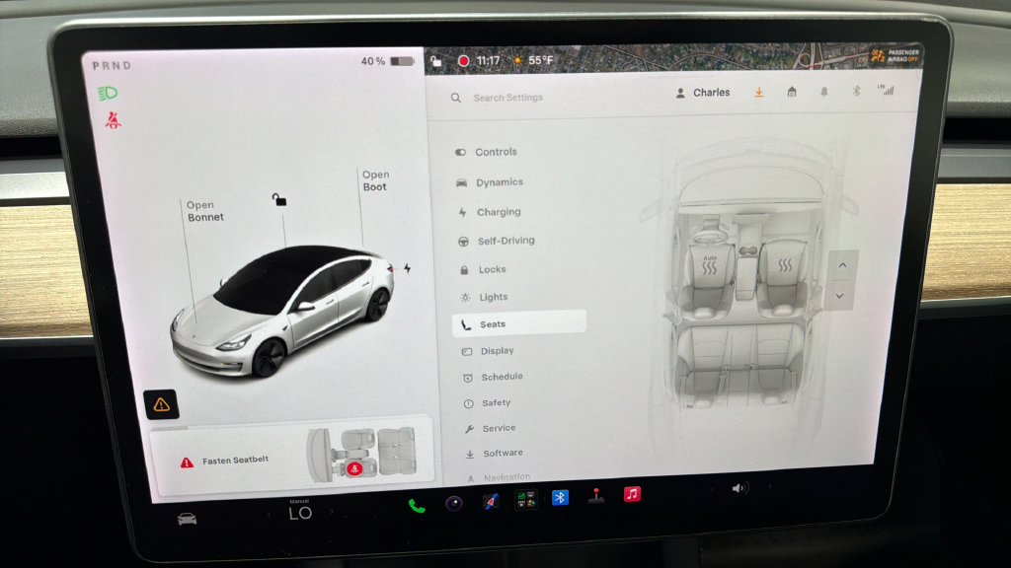Tap the lock icon in the status bar
1011x568 pixels.
[x=436, y=61]
